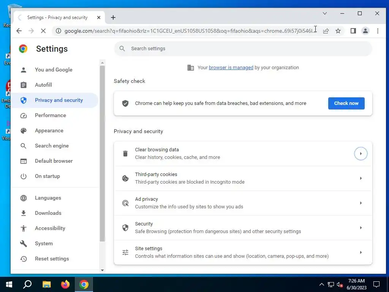Select Performance in the sidebar
The width and height of the screenshot is (389, 292).
point(55,116)
